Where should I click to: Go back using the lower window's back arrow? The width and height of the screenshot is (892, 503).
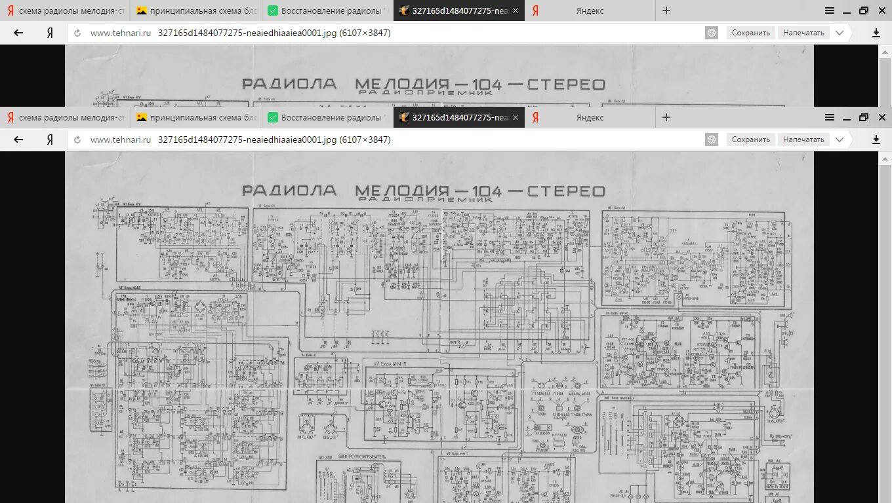click(x=18, y=140)
